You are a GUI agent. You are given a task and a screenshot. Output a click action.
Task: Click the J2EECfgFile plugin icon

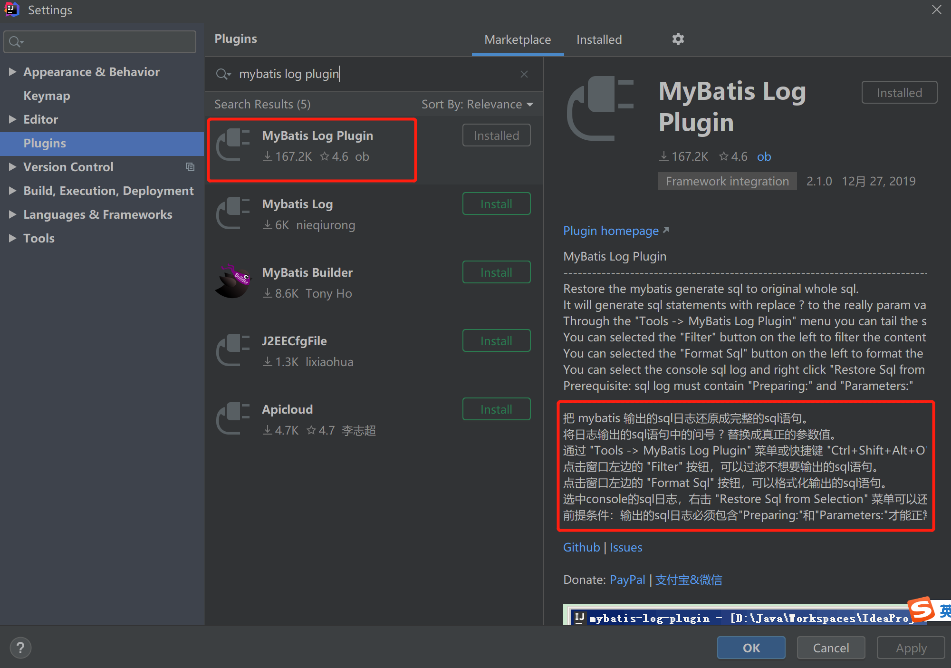233,350
